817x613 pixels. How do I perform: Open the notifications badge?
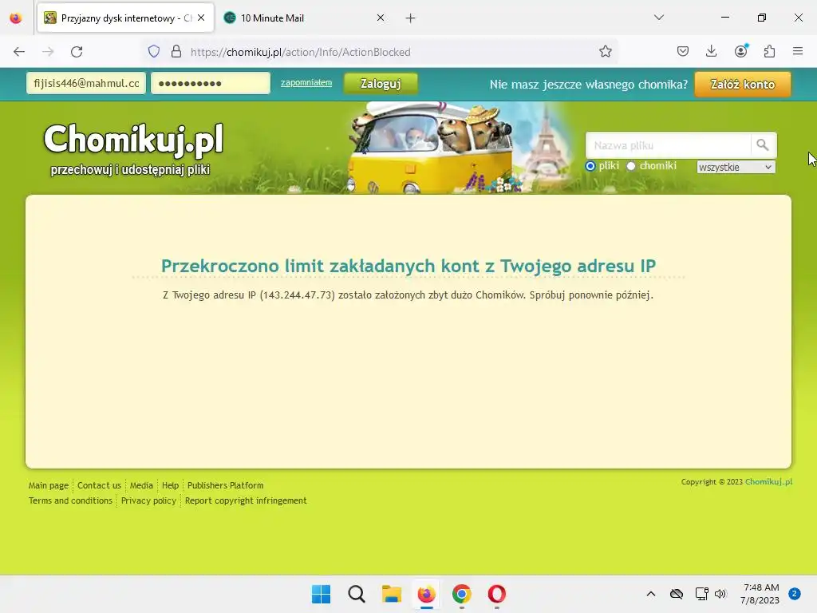(795, 594)
